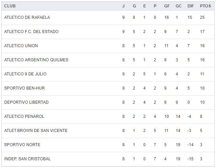Open the SPORTIVO NORTE club entry
Viewport: 216px width, 168px height.
[22, 145]
